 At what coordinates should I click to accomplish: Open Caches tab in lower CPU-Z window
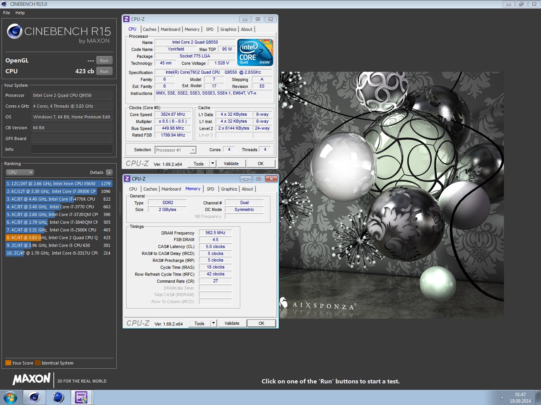[x=150, y=189]
